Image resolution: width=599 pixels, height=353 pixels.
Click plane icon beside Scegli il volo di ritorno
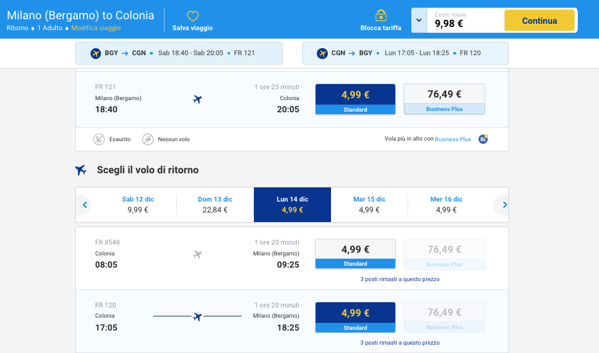(81, 170)
